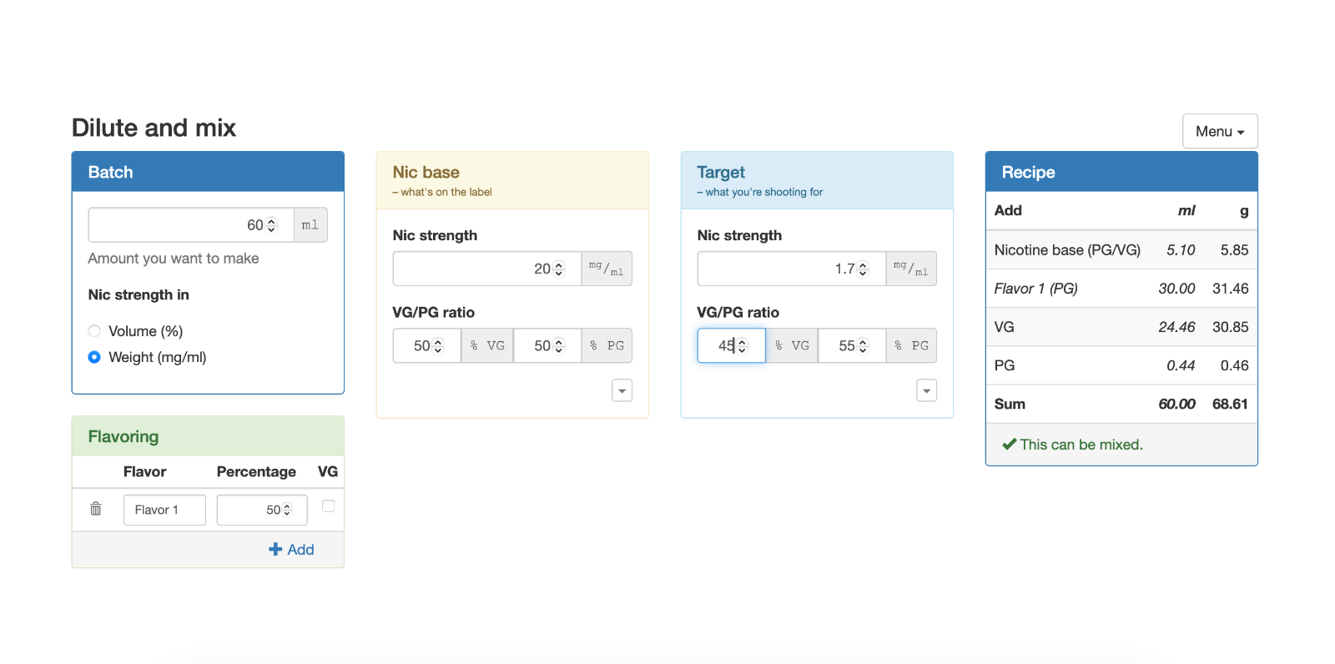Click the Flavor 1 name field
The image size is (1335, 664).
pos(164,510)
